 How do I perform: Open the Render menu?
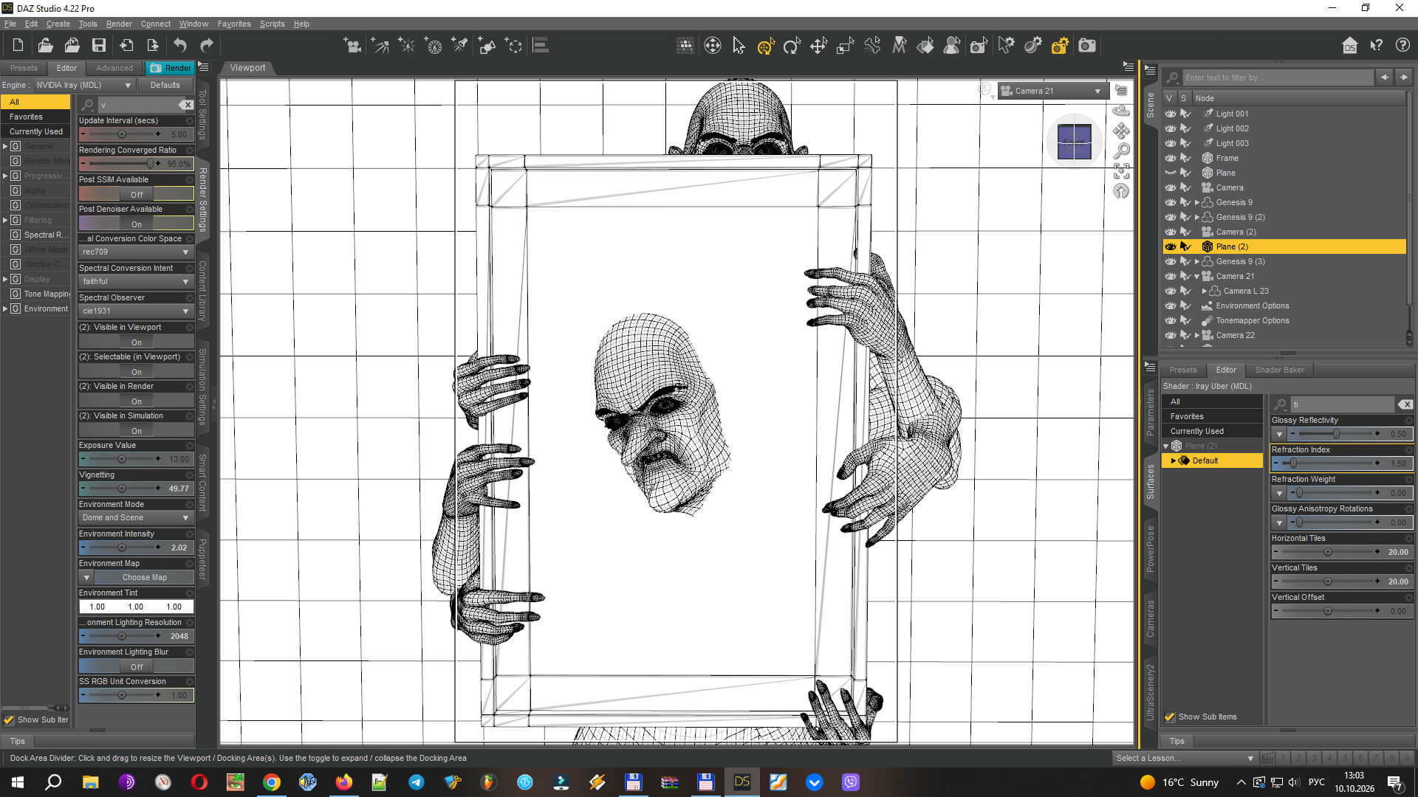(x=119, y=24)
